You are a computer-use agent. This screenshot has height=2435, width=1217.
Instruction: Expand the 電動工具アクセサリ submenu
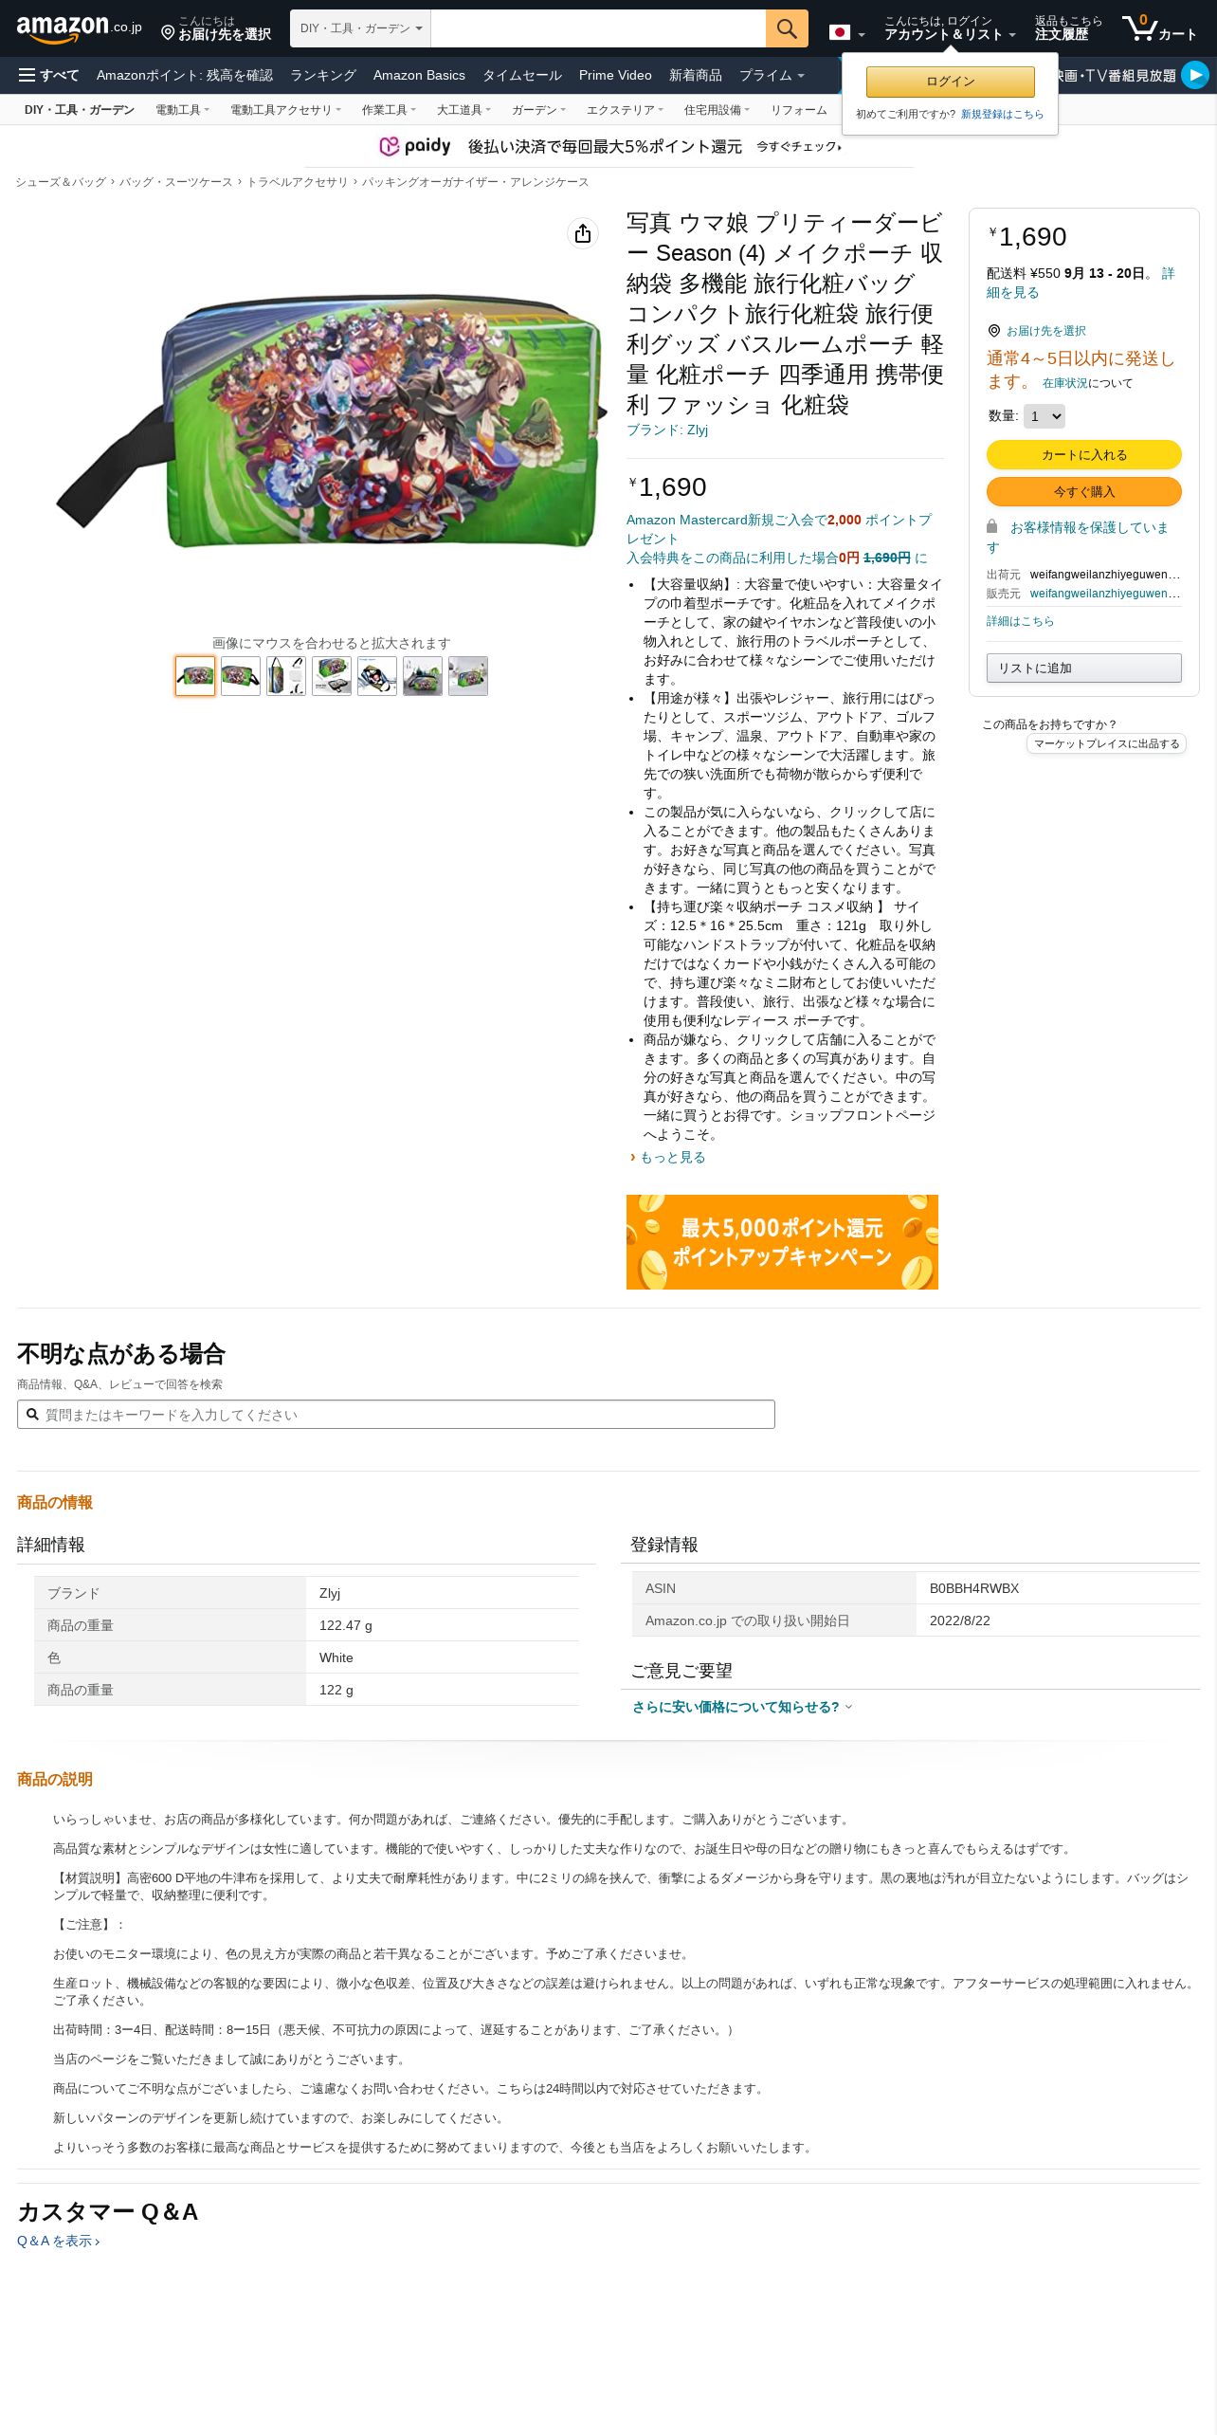click(285, 110)
